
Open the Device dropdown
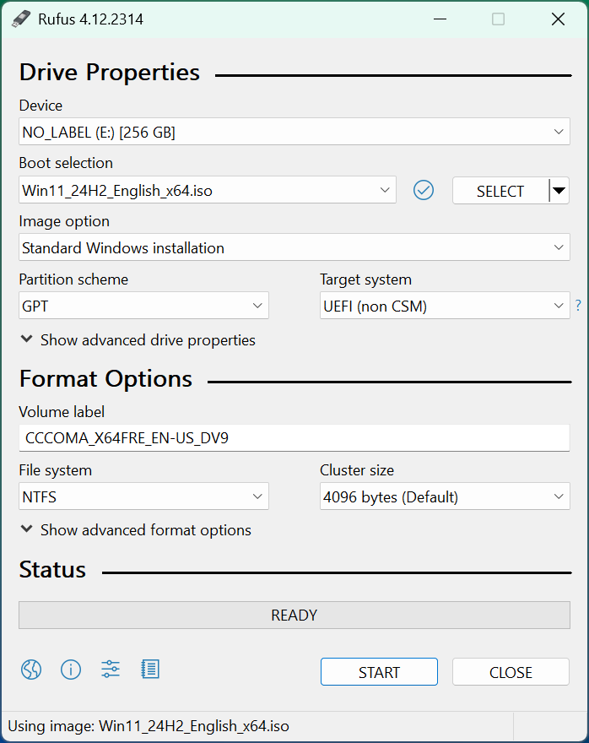tap(294, 132)
